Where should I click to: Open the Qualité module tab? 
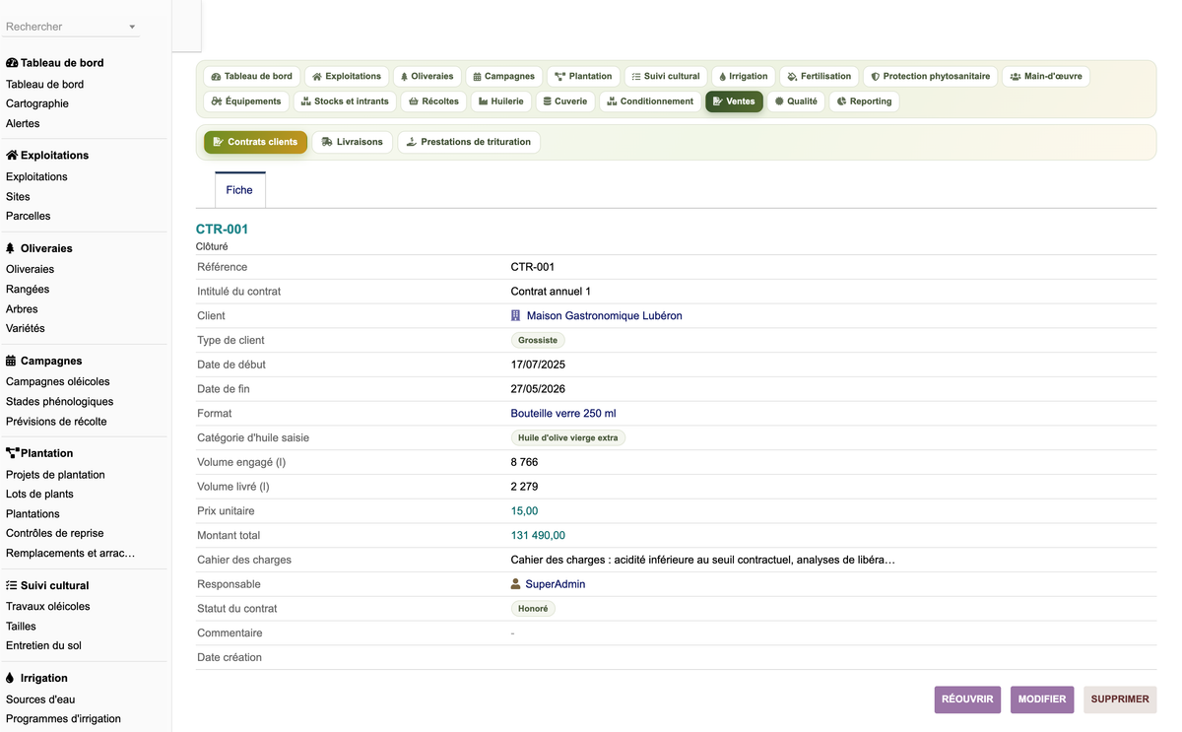tap(797, 100)
